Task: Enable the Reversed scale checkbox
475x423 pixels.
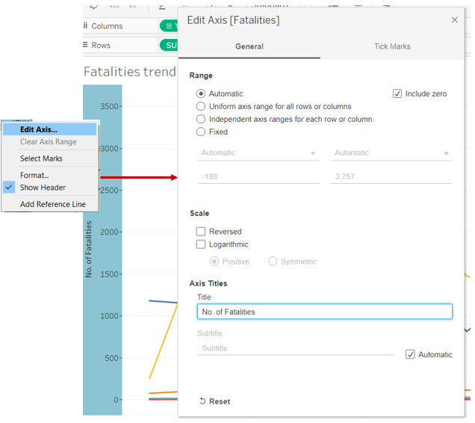Action: [201, 232]
